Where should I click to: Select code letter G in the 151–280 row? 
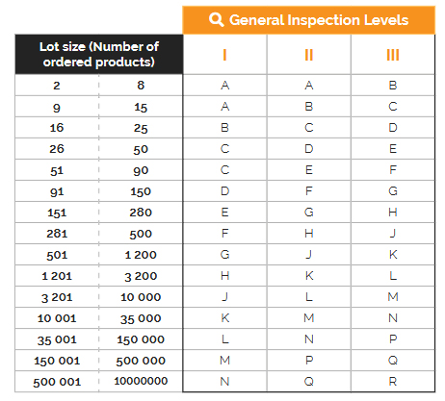coord(309,213)
